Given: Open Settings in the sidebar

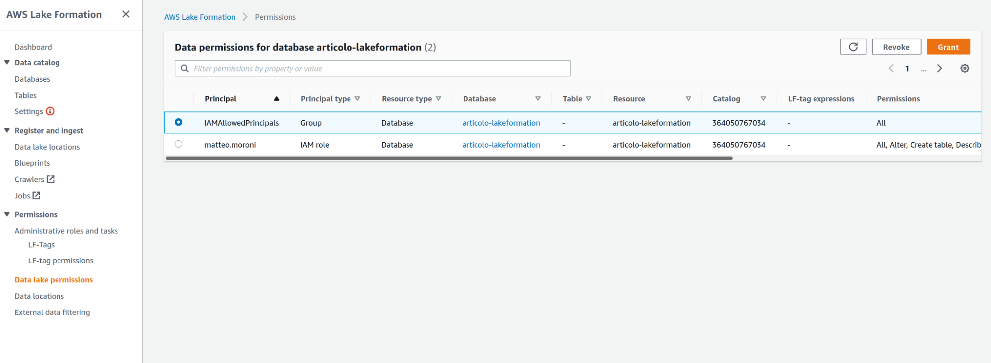Looking at the screenshot, I should click(x=29, y=111).
